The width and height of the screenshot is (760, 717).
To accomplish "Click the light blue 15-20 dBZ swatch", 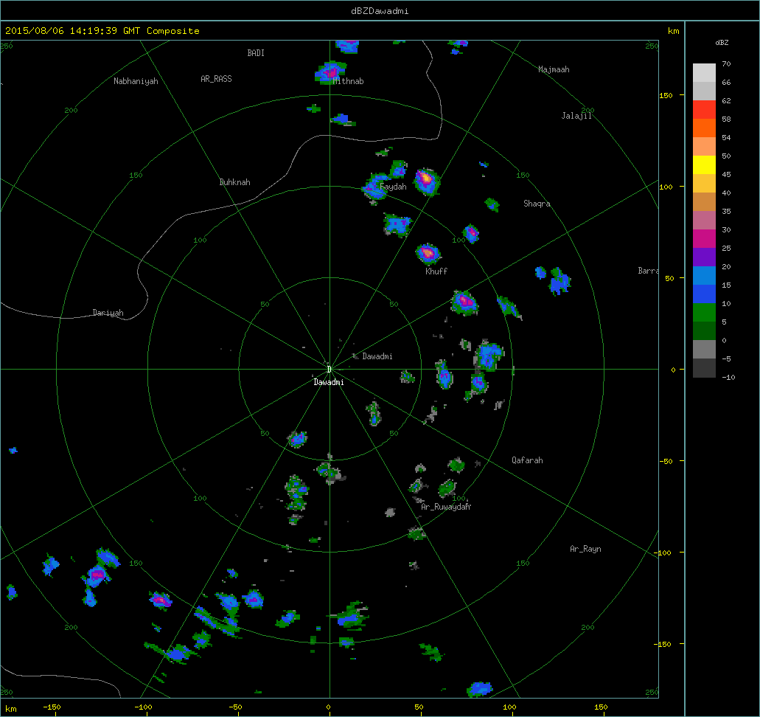I will (x=704, y=275).
